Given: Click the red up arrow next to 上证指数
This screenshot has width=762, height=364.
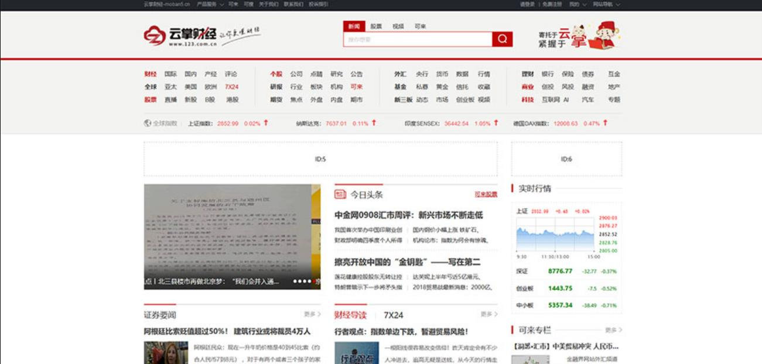Looking at the screenshot, I should point(266,123).
